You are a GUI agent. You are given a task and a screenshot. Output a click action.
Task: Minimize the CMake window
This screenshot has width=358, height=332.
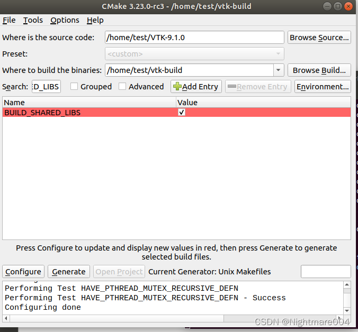point(327,6)
